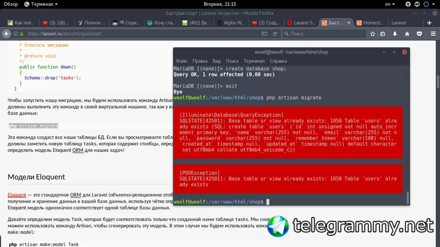Open 'en' keyboard layout dropdown
The height and width of the screenshot is (247, 440).
point(390,4)
